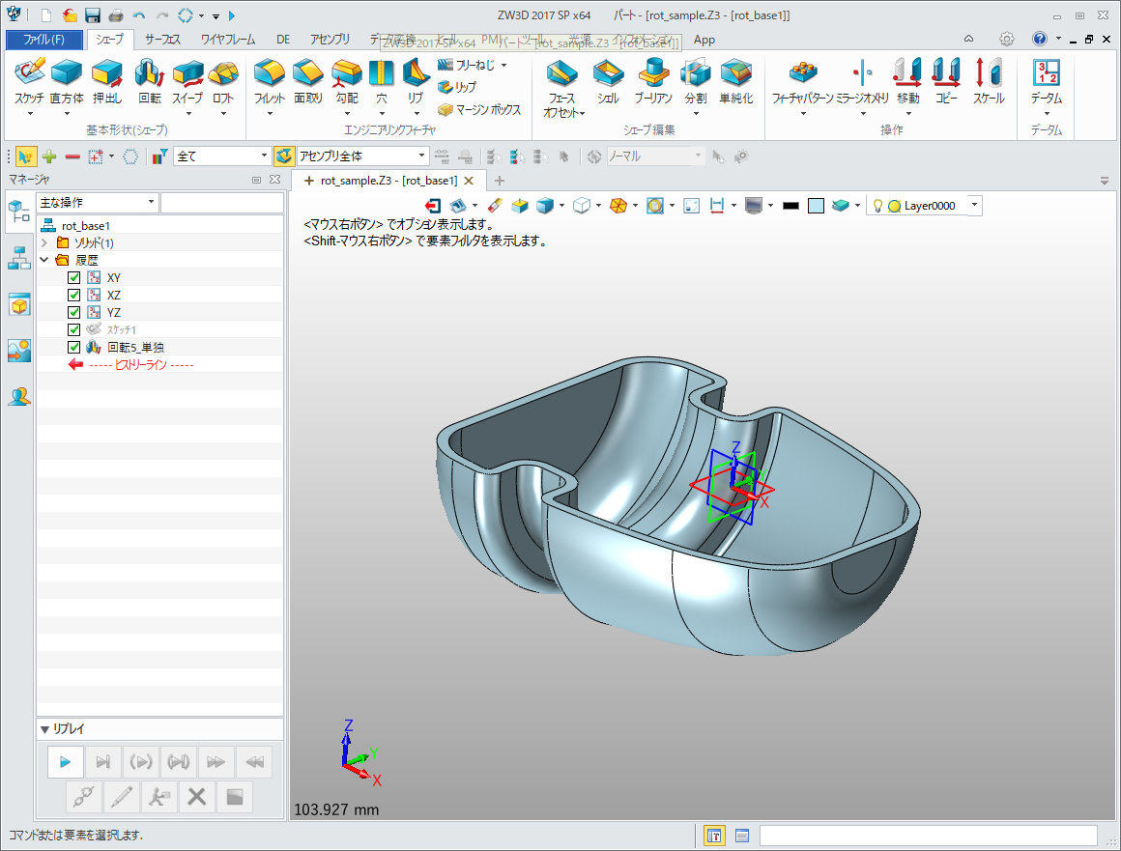
Task: Click the 移動 (Move) tool
Action: click(908, 81)
